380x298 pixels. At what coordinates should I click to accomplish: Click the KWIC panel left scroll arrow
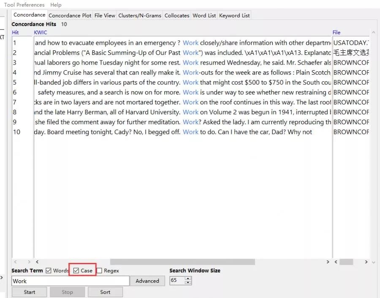coord(37,262)
